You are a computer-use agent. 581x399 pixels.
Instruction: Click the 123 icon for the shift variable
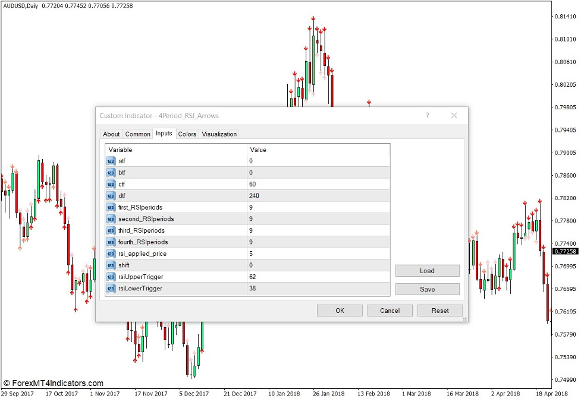pos(111,265)
